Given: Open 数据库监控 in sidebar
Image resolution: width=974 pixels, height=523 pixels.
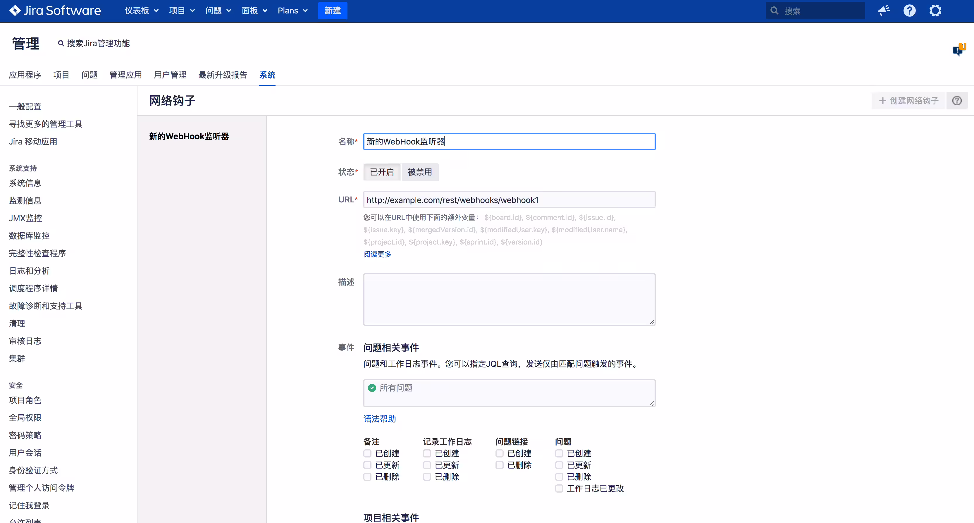Looking at the screenshot, I should (x=29, y=236).
